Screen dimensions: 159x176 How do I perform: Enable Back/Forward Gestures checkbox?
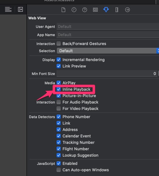point(59,44)
